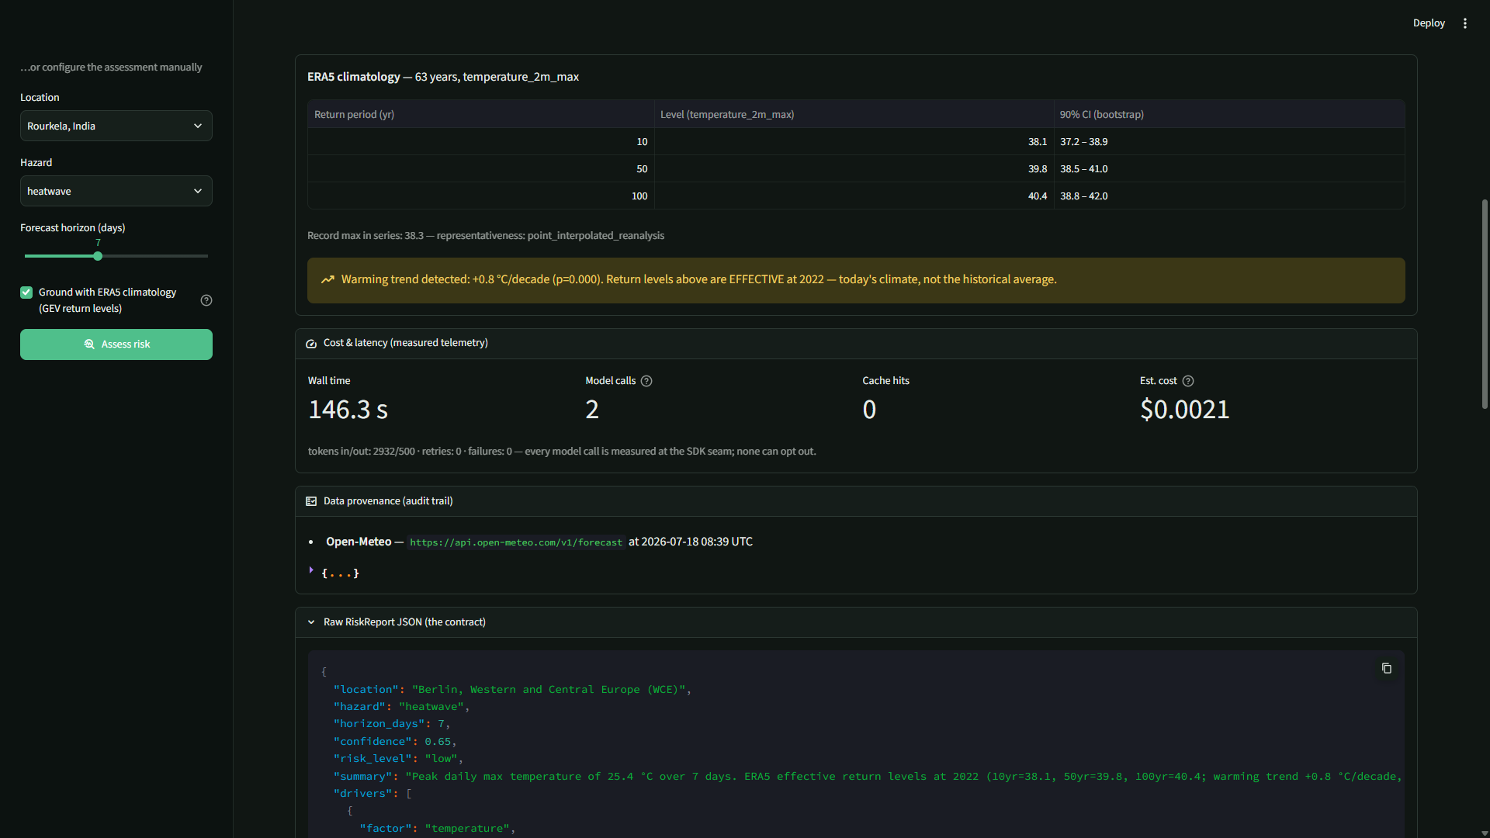1490x838 pixels.
Task: Click the Level (temperature_2m_max) column header
Action: pyautogui.click(x=854, y=114)
